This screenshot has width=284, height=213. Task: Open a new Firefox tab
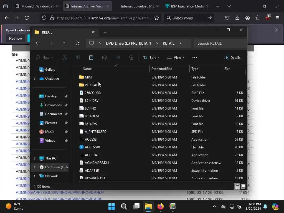point(218,6)
